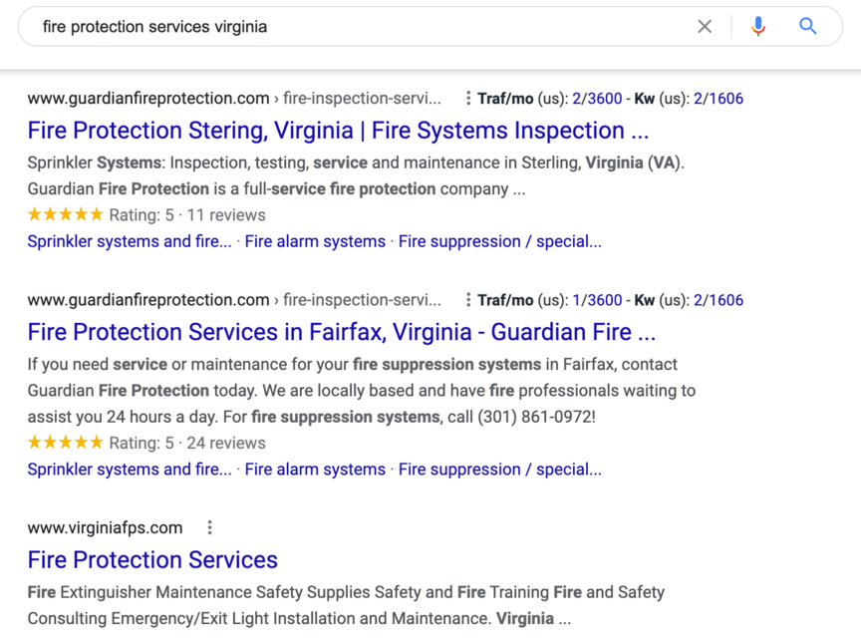Image resolution: width=861 pixels, height=642 pixels.
Task: Click 'Sprinkler systems and fire...' sitelink under first result
Action: point(130,241)
